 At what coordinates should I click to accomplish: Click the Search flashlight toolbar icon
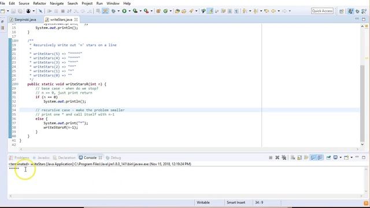(x=191, y=11)
